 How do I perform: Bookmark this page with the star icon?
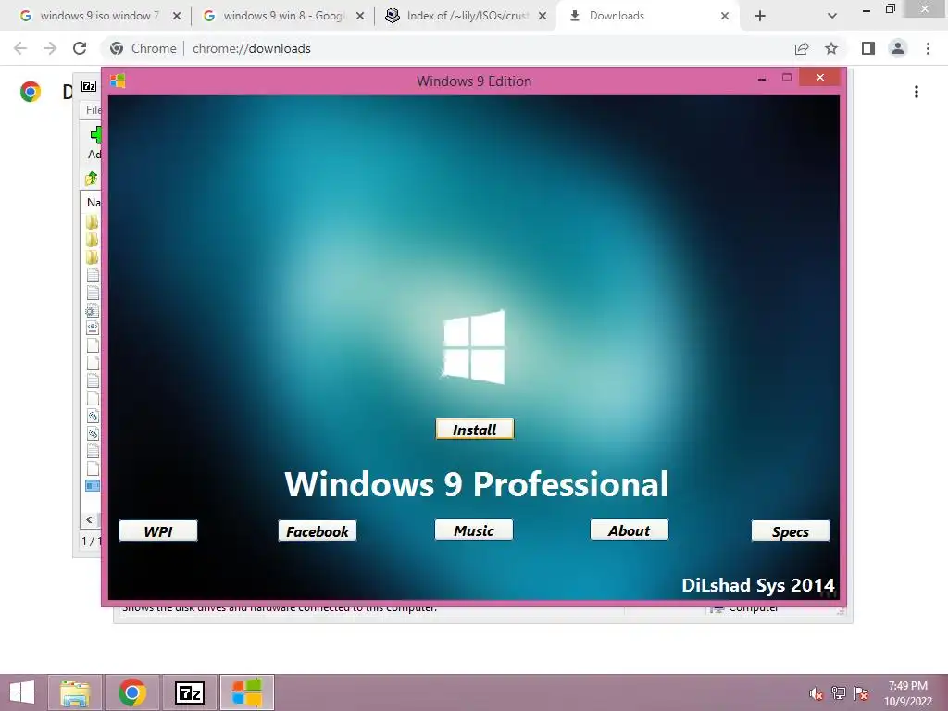831,48
